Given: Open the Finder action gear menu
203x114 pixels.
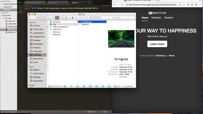Looking at the screenshot, I should tap(73, 18).
